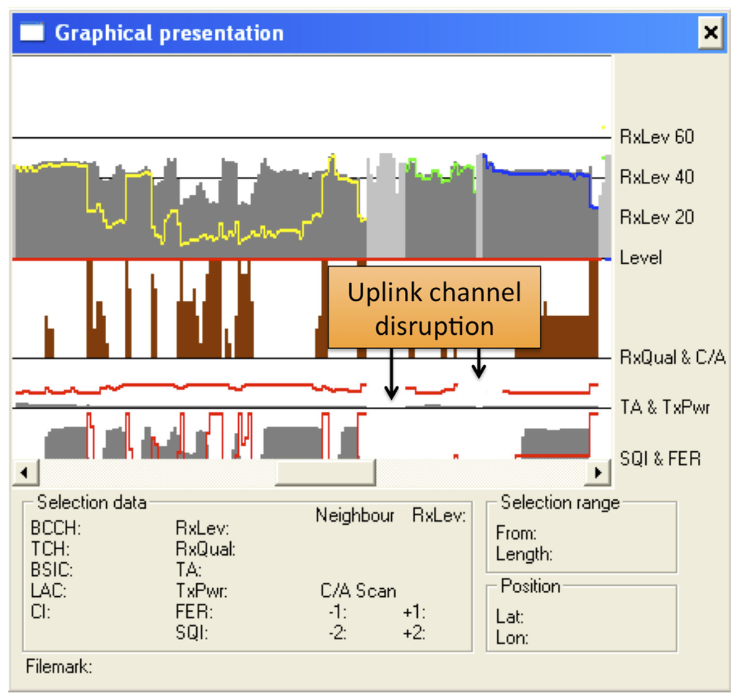Screen dimensions: 739x700
Task: Click the SQI & FER row label
Action: pos(660,458)
